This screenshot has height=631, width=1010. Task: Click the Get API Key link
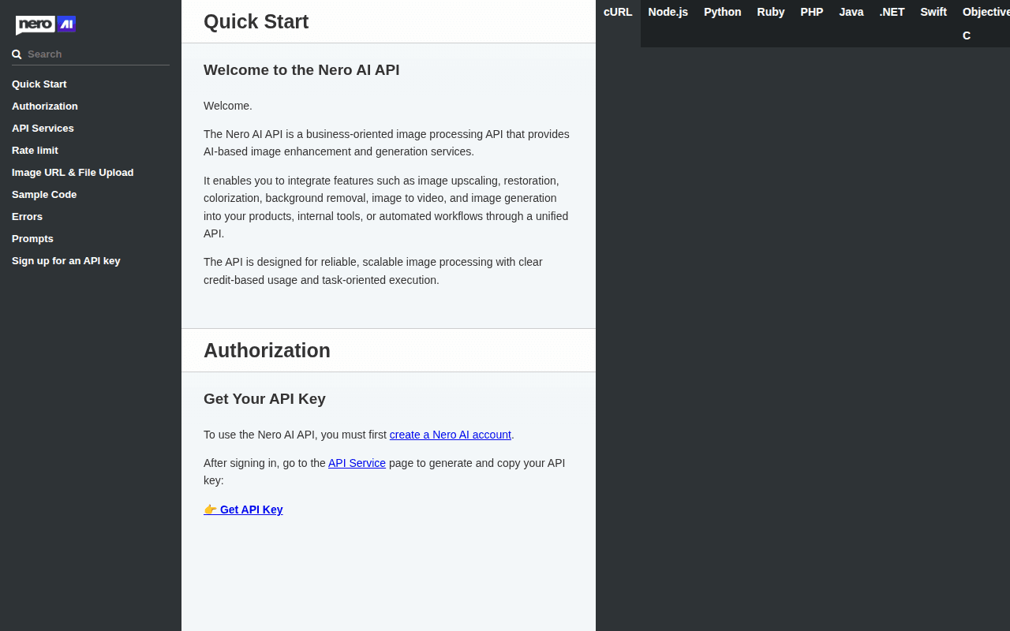click(x=243, y=510)
